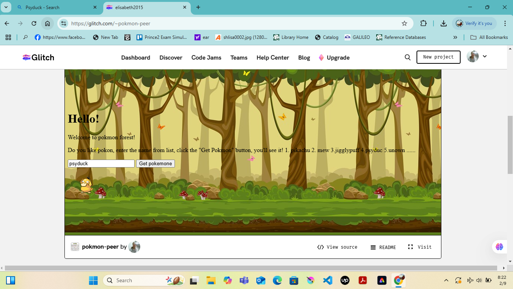This screenshot has height=289, width=513.
Task: Open the Reference Databases bookmark
Action: click(x=401, y=37)
